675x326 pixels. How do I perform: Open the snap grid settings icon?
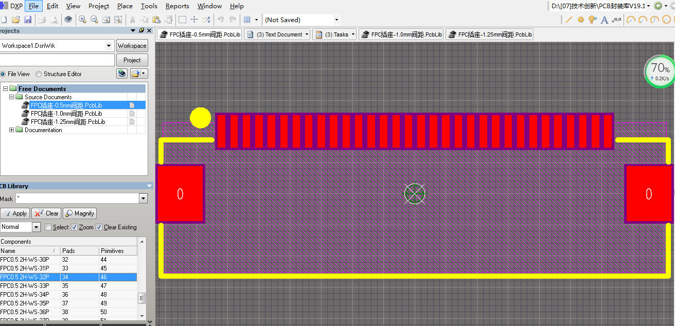coord(247,20)
